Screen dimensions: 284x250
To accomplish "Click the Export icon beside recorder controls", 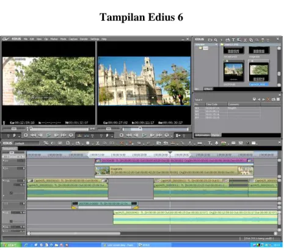I will tap(178, 135).
